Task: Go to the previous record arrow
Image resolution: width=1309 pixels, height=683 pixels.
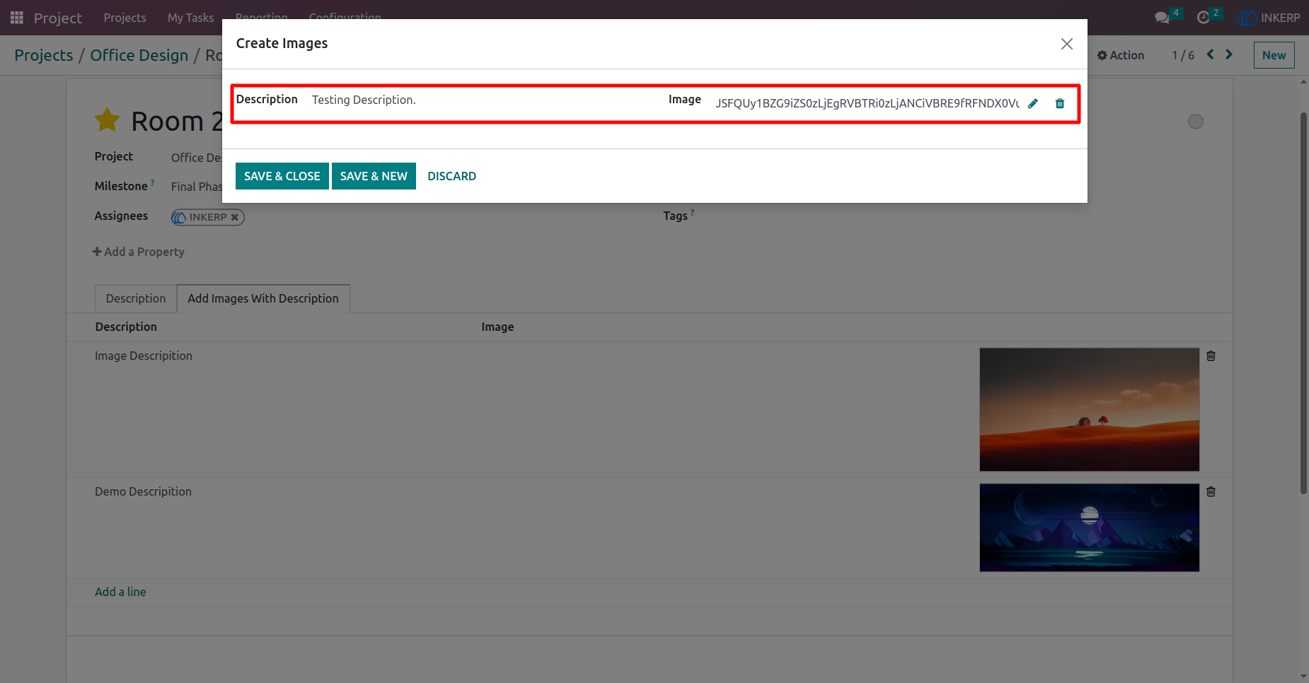Action: [x=1211, y=54]
